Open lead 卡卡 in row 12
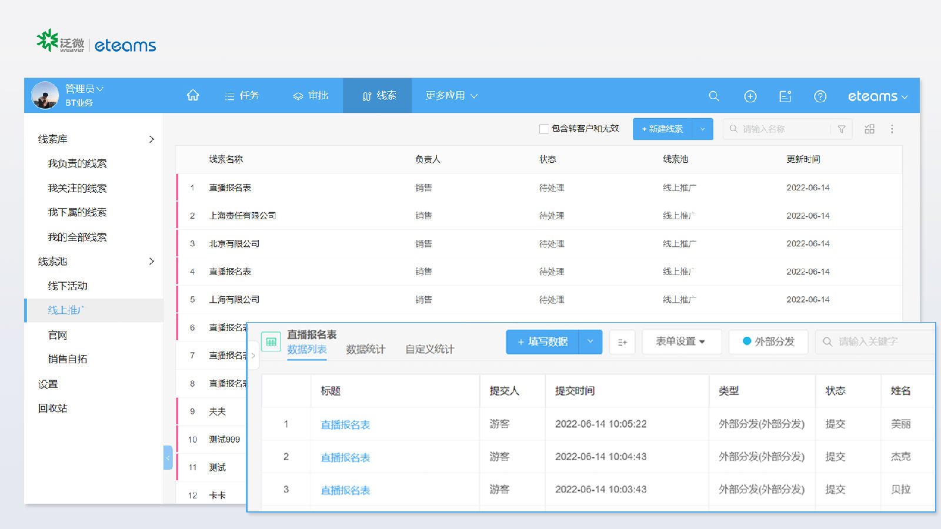 [218, 495]
